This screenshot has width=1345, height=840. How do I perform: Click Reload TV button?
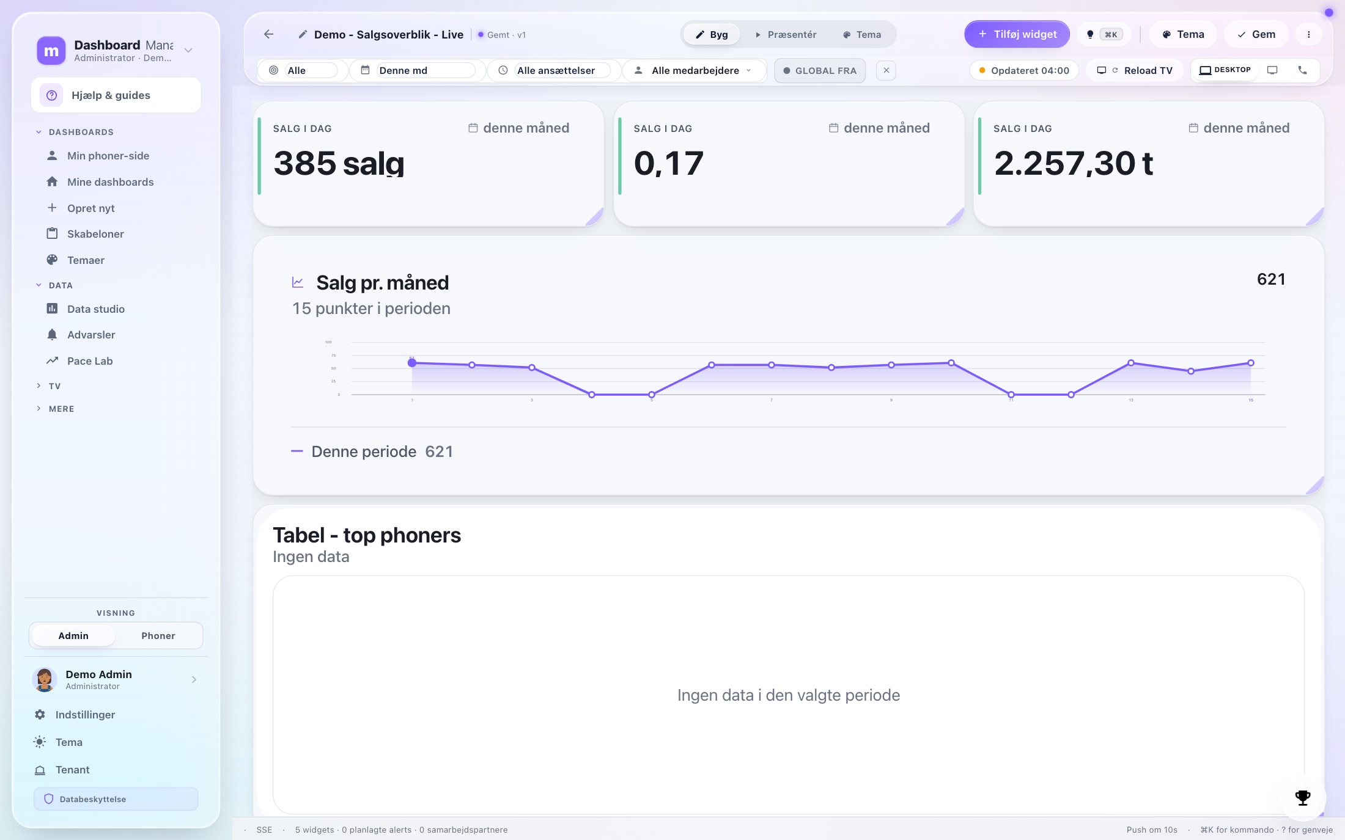pyautogui.click(x=1135, y=70)
